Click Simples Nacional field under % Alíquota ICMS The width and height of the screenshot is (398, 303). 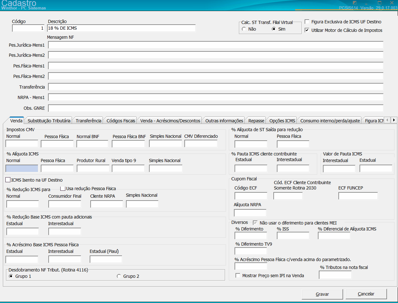tap(166, 168)
